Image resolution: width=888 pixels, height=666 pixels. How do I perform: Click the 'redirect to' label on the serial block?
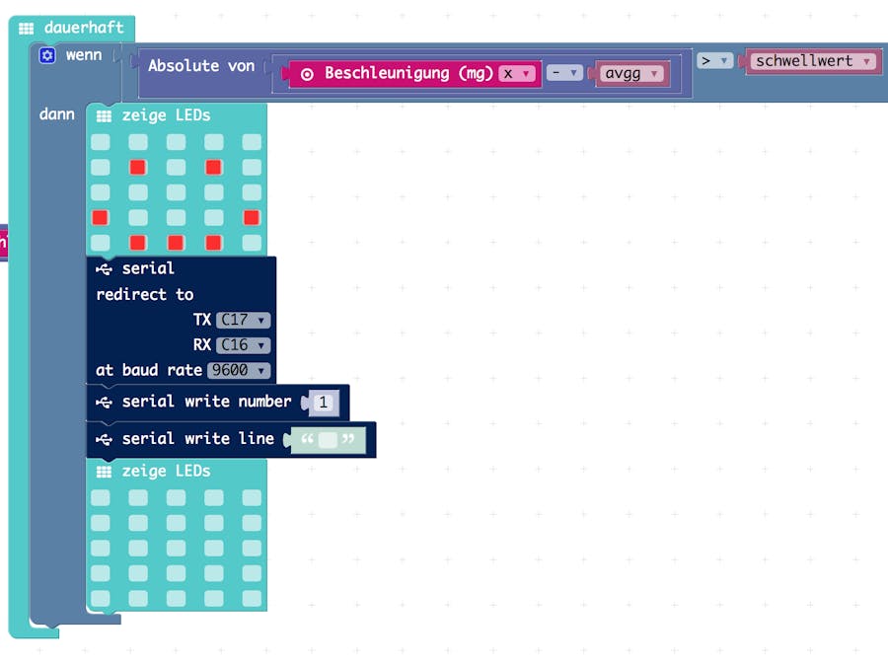145,294
